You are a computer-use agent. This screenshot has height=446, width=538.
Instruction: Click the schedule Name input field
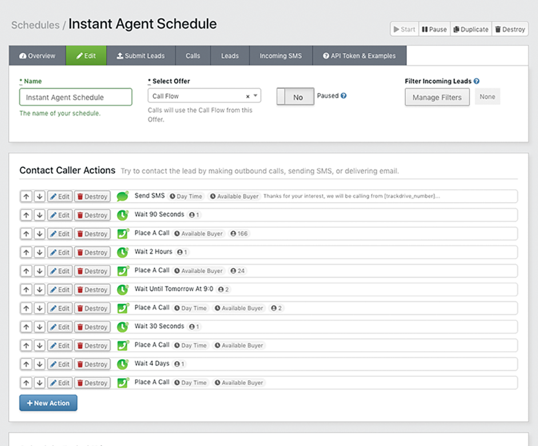76,97
